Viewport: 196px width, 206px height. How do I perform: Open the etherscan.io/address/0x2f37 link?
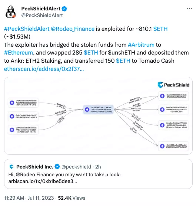tap(44, 69)
